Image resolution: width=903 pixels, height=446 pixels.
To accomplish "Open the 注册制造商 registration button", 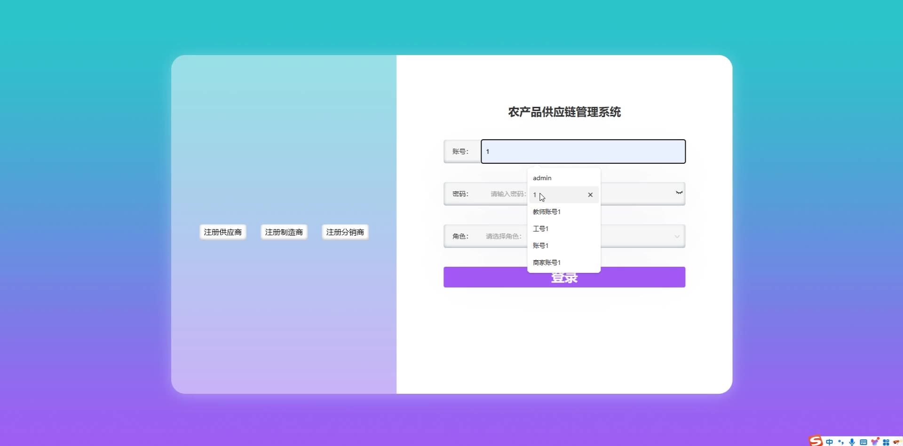I will [x=284, y=232].
